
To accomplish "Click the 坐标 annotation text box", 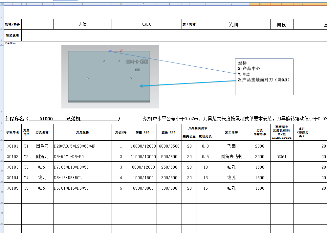I will click(x=264, y=76).
